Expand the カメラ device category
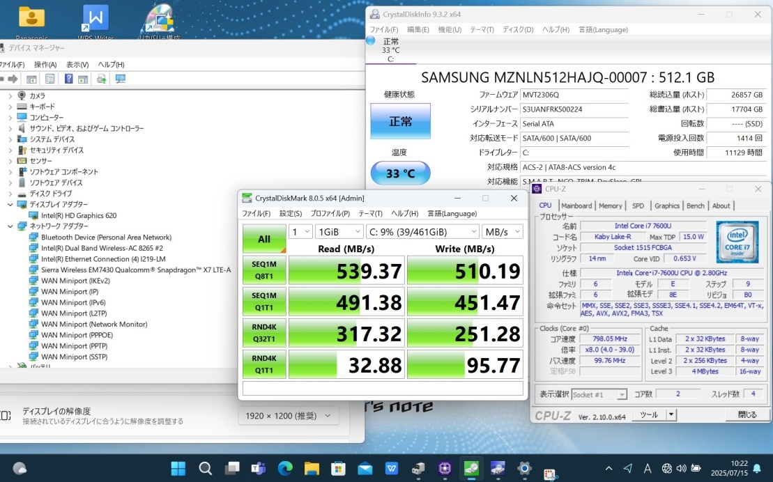The width and height of the screenshot is (773, 482). click(10, 95)
